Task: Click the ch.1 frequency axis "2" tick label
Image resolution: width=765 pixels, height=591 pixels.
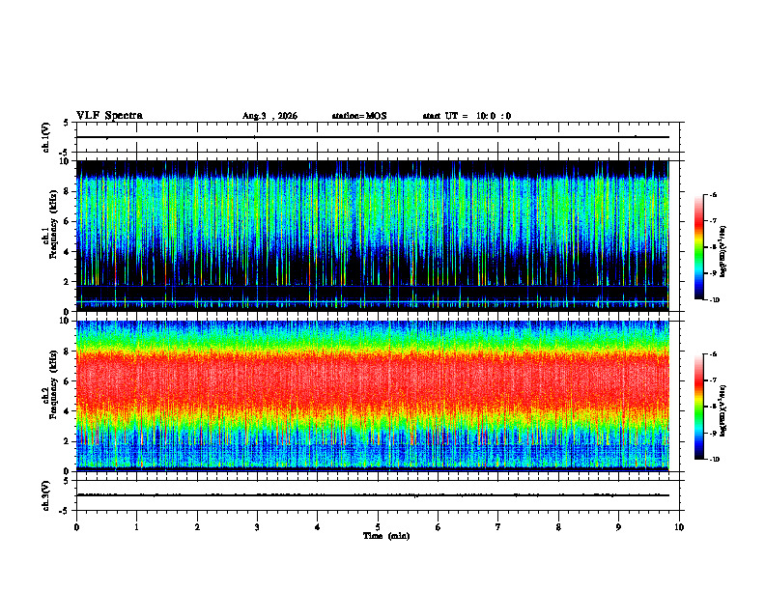Action: tap(68, 282)
